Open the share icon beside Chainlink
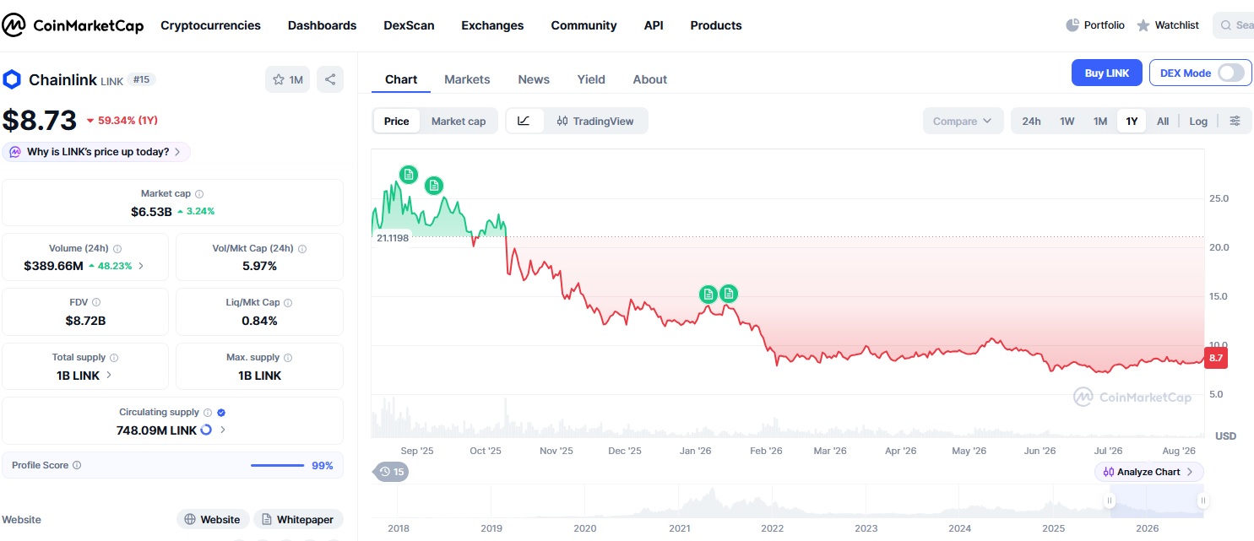Viewport: 1254px width, 541px height. (x=330, y=79)
